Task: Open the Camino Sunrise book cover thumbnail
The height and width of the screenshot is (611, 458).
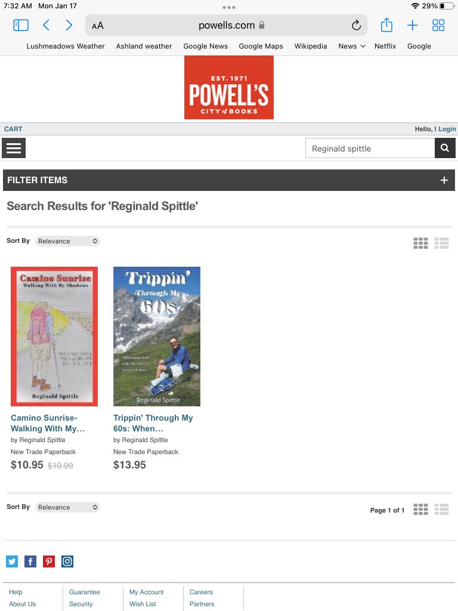Action: pos(54,337)
